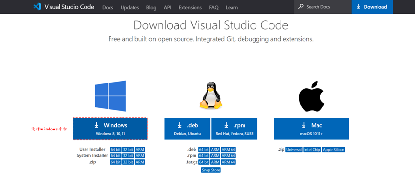415x189 pixels.
Task: Click the search magnifier icon
Action: [x=301, y=7]
